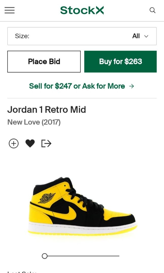Favorite the shoe with the heart icon
Image resolution: width=164 pixels, height=273 pixels.
click(30, 144)
